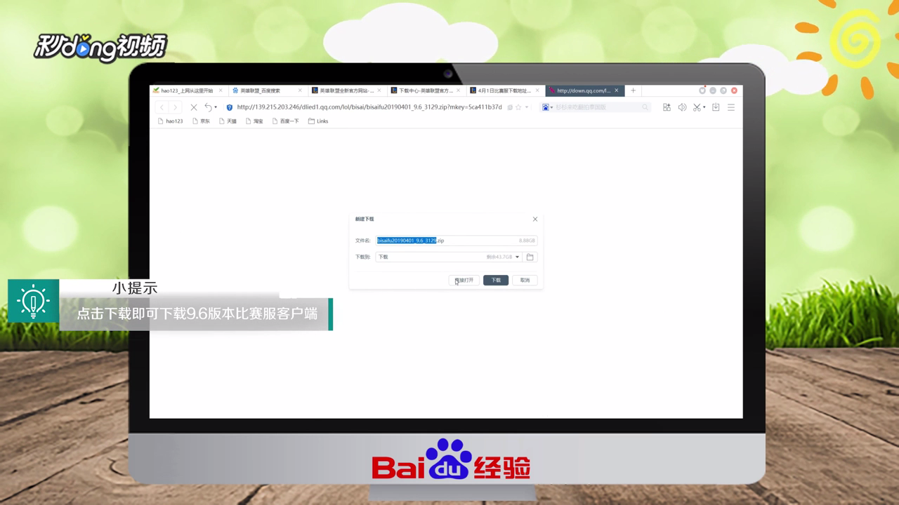This screenshot has height=505, width=899.
Task: Click the blue security shield in address bar
Action: (x=229, y=107)
